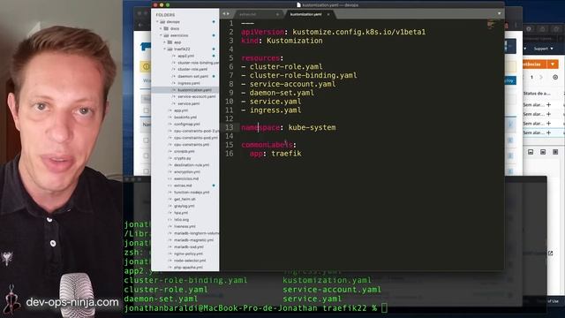Click the plus icon on the fourth 'Sem alar...' row
This screenshot has width=565, height=318.
pyautogui.click(x=548, y=132)
